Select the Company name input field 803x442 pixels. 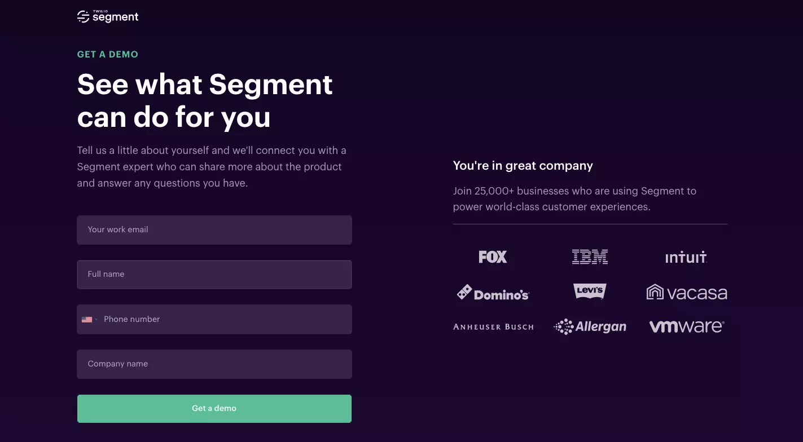(214, 364)
